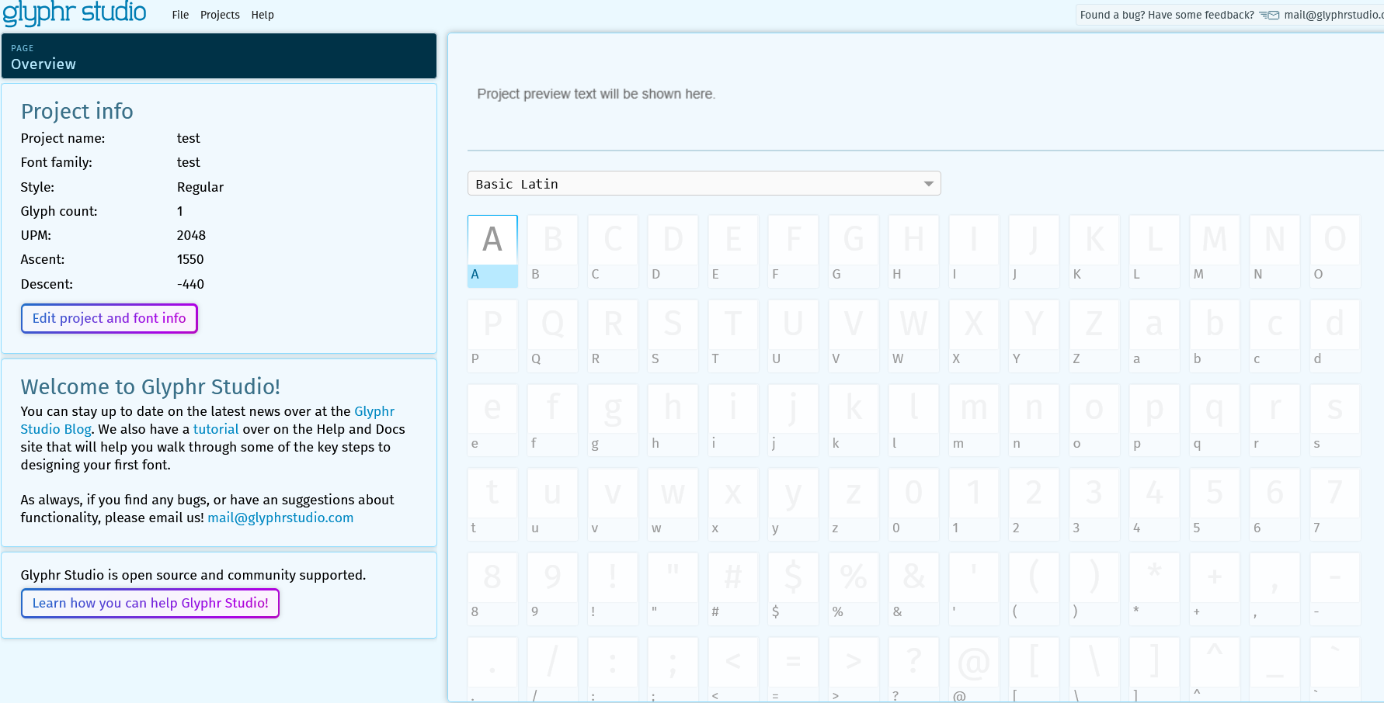The width and height of the screenshot is (1384, 703).
Task: Select lowercase glyph tile g
Action: tap(613, 421)
